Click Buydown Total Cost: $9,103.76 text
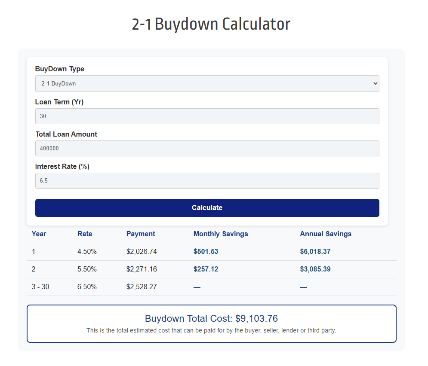 click(211, 318)
